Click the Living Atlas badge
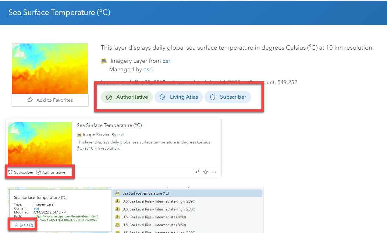 coord(179,97)
